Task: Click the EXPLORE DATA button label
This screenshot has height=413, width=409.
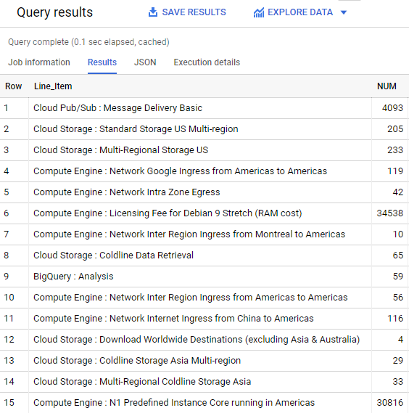Action: click(x=300, y=12)
